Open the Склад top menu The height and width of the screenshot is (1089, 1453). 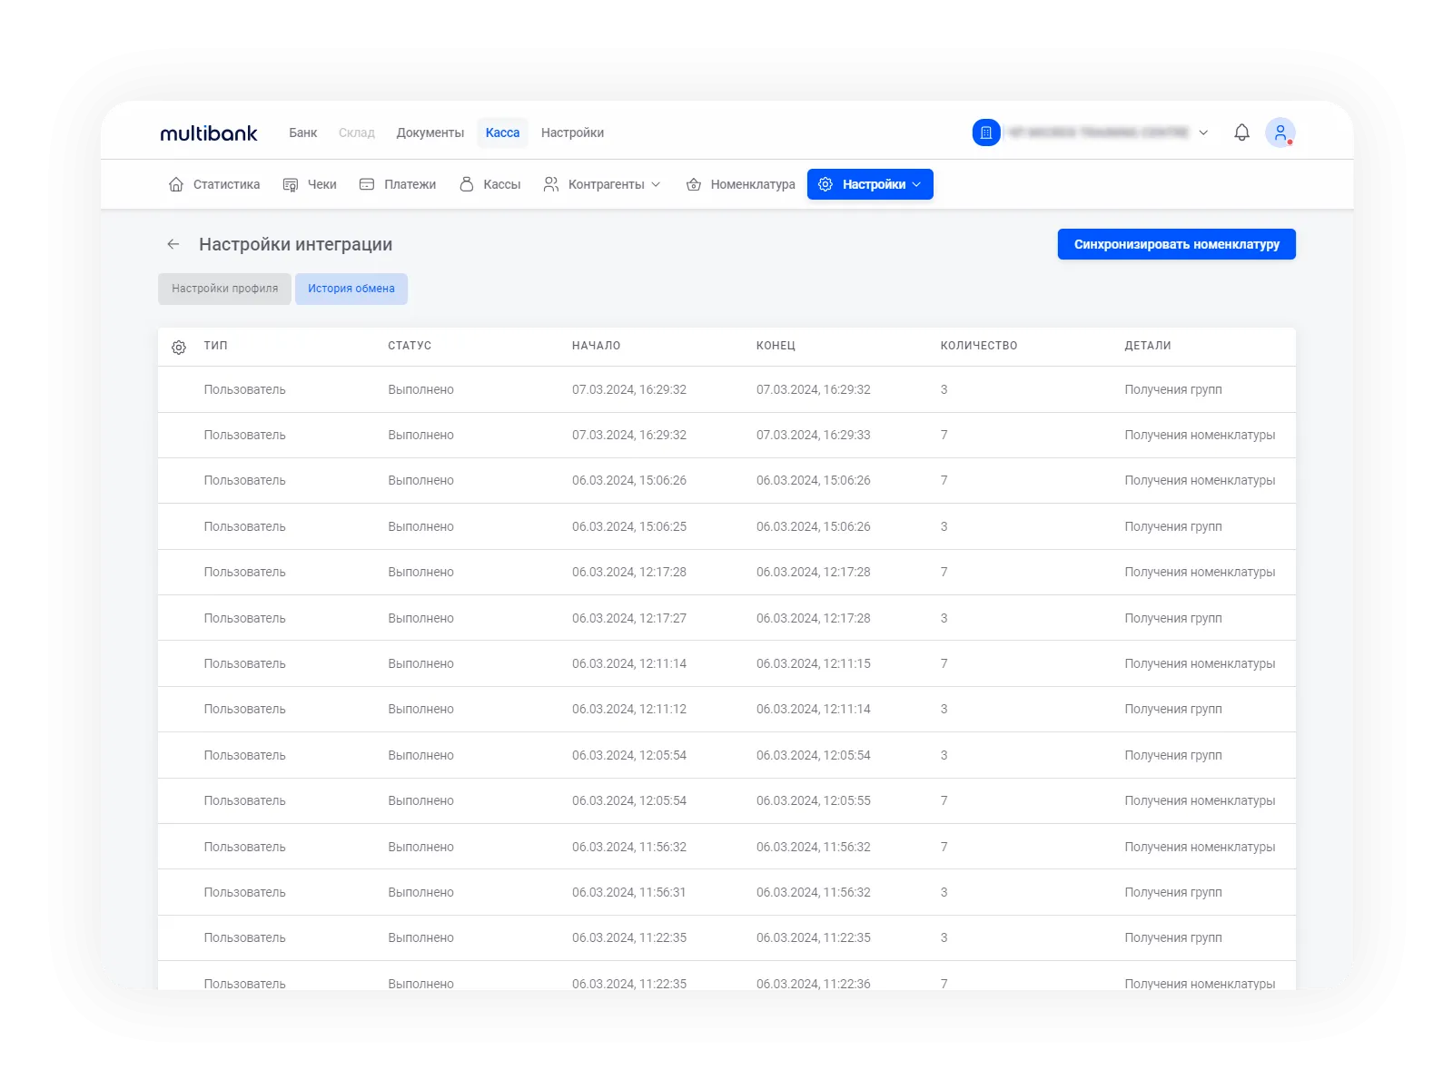coord(357,132)
